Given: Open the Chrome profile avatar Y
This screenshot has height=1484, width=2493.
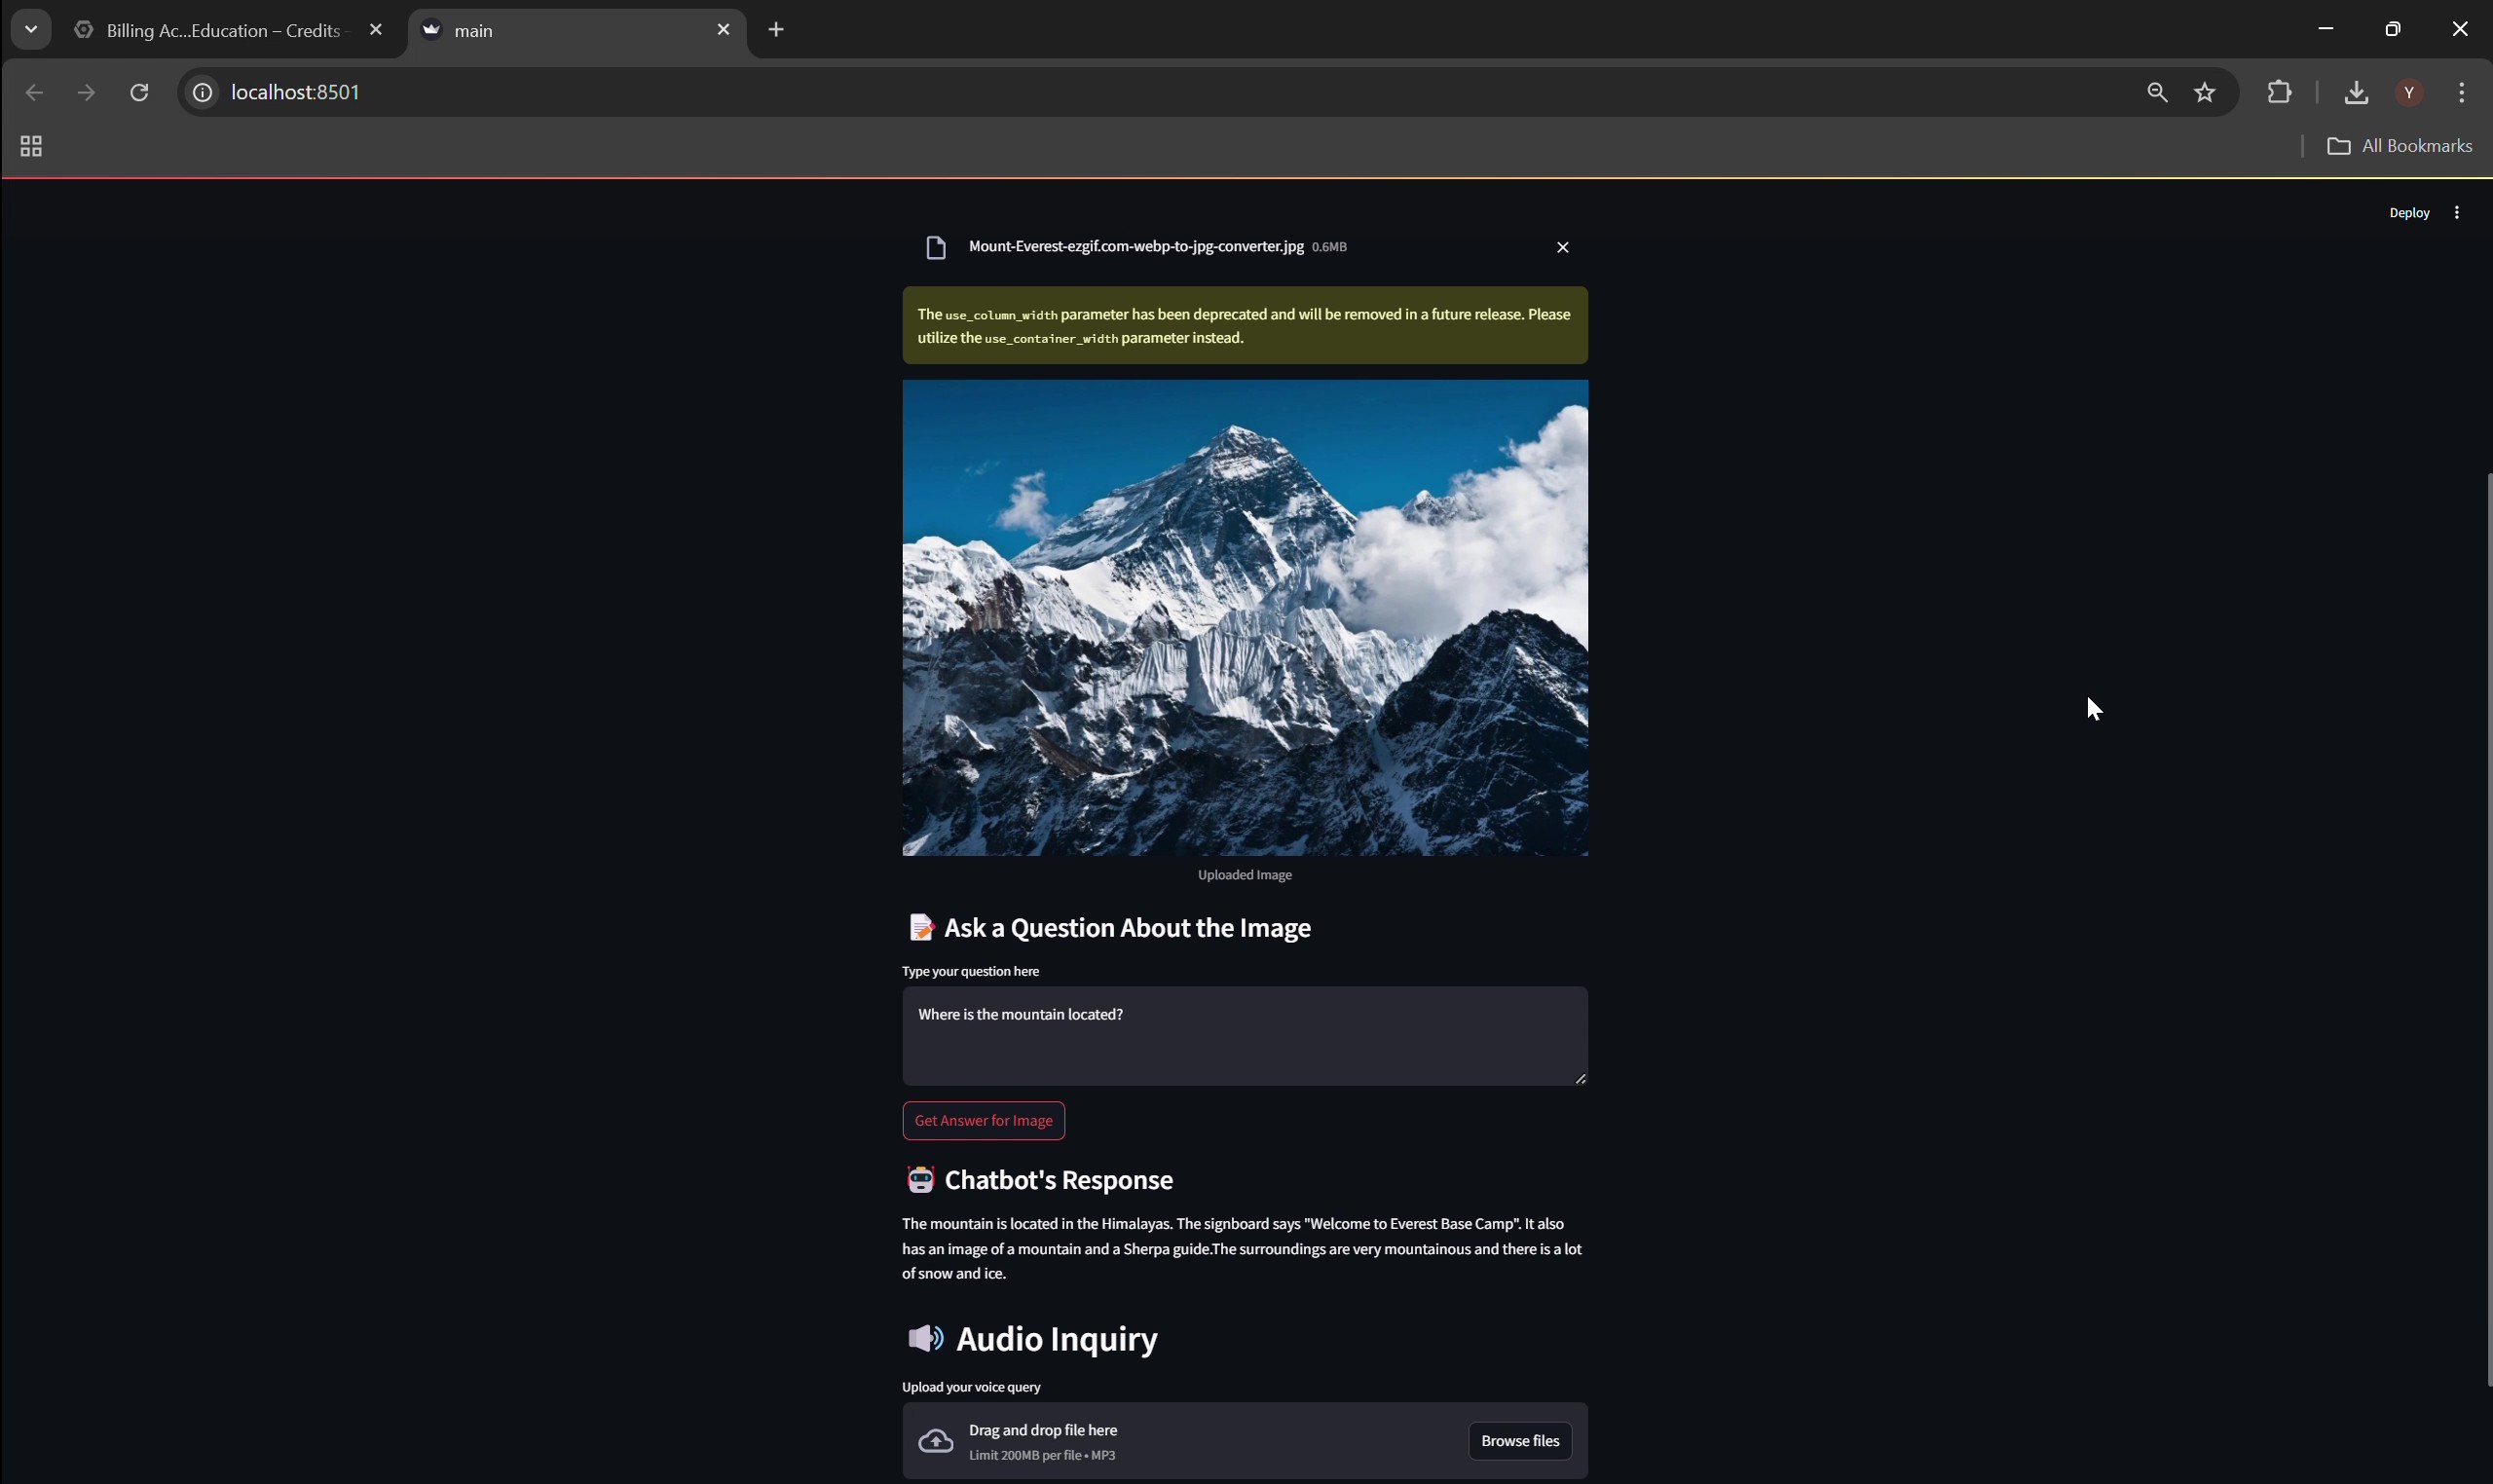Looking at the screenshot, I should pos(2409,92).
